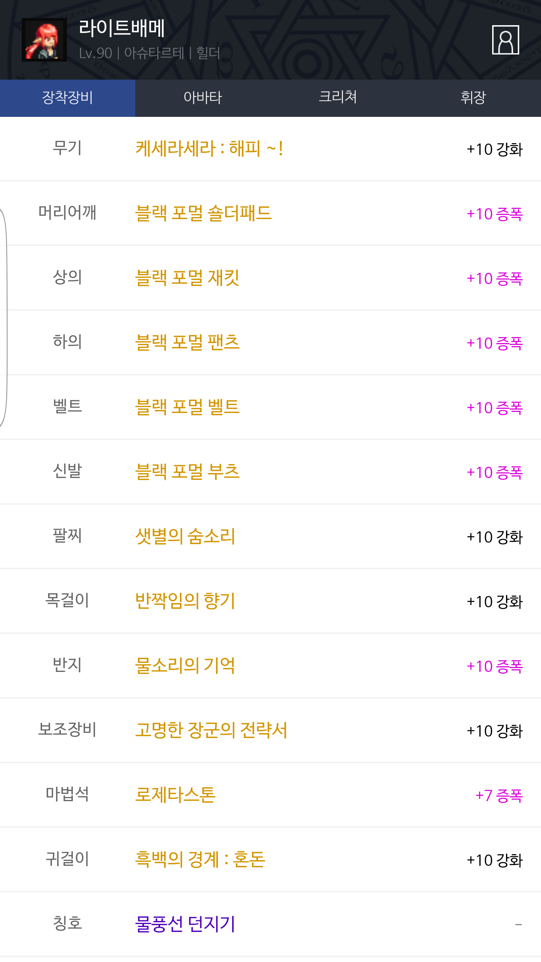The width and height of the screenshot is (541, 962).
Task: Switch to the 장착장비 tab
Action: [x=68, y=98]
